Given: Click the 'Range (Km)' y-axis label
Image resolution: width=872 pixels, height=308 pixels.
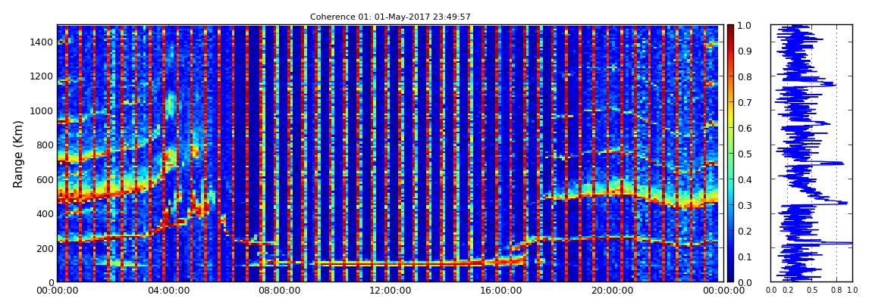Looking at the screenshot, I should click(x=18, y=154).
